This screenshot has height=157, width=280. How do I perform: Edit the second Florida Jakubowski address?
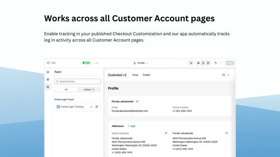[x=226, y=133]
